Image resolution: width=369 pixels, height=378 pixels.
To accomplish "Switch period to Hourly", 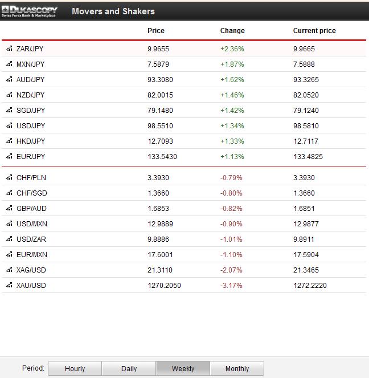I will tap(75, 369).
